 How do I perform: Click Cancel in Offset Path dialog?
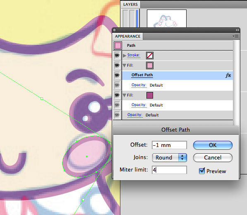pos(213,157)
